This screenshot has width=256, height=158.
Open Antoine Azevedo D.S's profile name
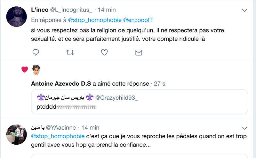tap(61, 83)
